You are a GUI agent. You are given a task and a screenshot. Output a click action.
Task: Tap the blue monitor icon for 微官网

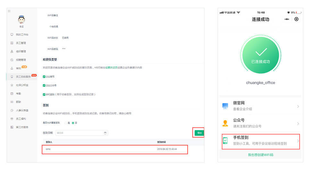[x=225, y=106]
